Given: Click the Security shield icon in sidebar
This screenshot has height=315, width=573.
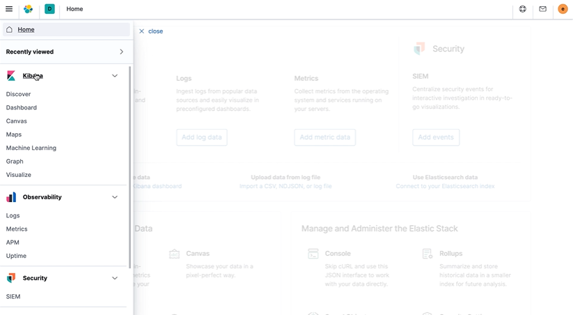Looking at the screenshot, I should [x=11, y=278].
